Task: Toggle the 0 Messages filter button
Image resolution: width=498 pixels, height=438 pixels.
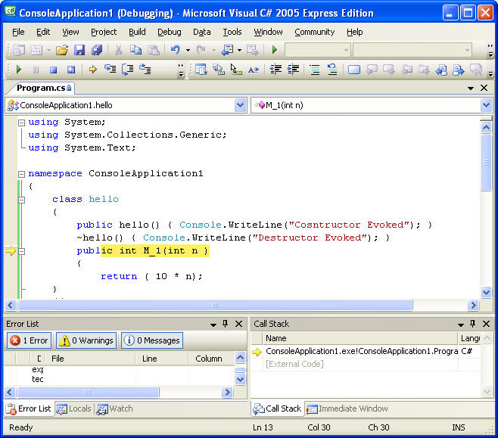Action: 151,340
